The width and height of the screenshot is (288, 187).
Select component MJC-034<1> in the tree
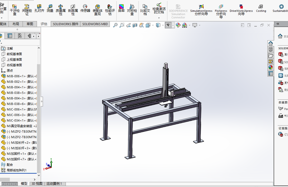coord(19,121)
